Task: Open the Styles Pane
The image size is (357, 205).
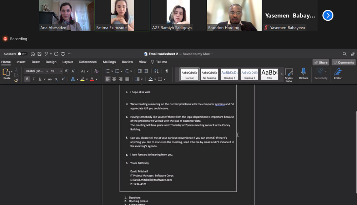Action: point(288,74)
